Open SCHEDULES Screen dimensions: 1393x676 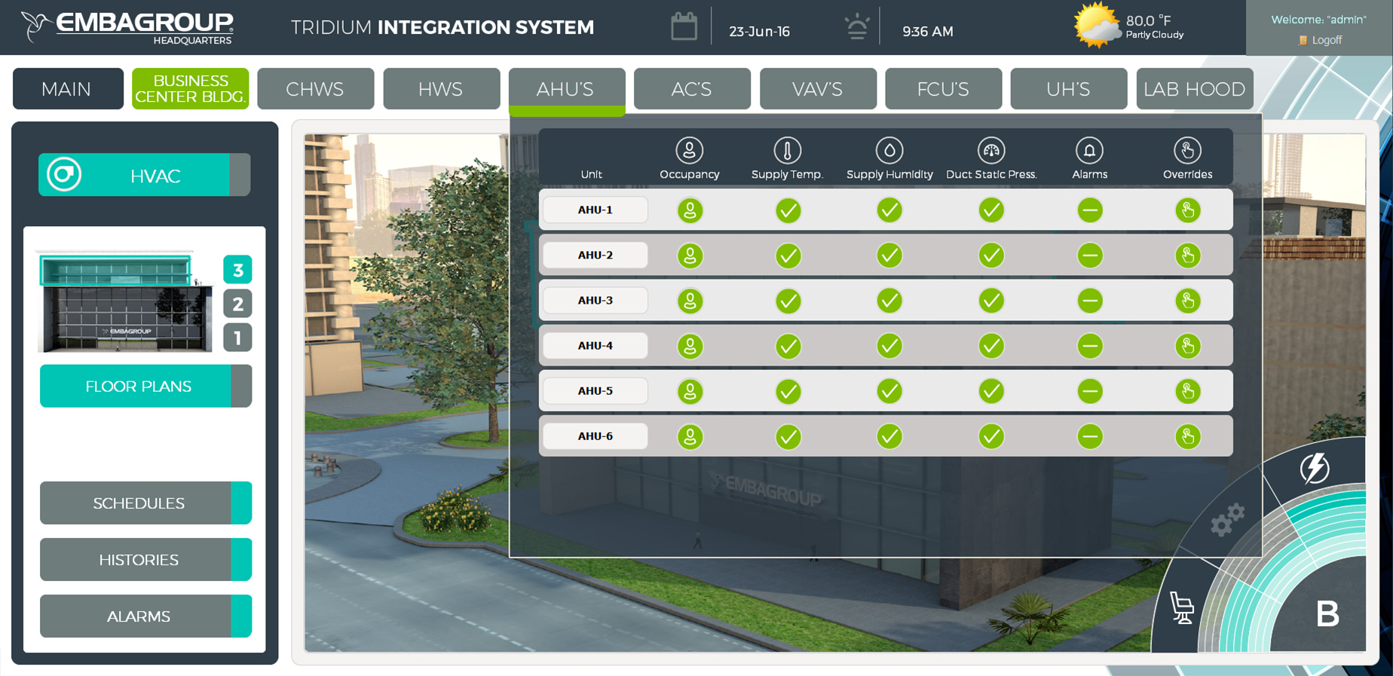pos(145,503)
